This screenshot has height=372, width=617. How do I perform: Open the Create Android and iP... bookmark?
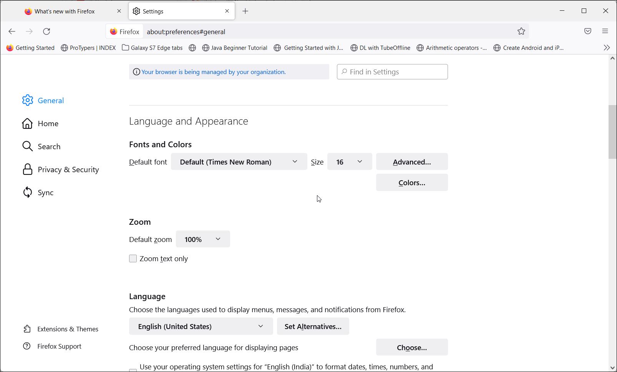pos(529,48)
